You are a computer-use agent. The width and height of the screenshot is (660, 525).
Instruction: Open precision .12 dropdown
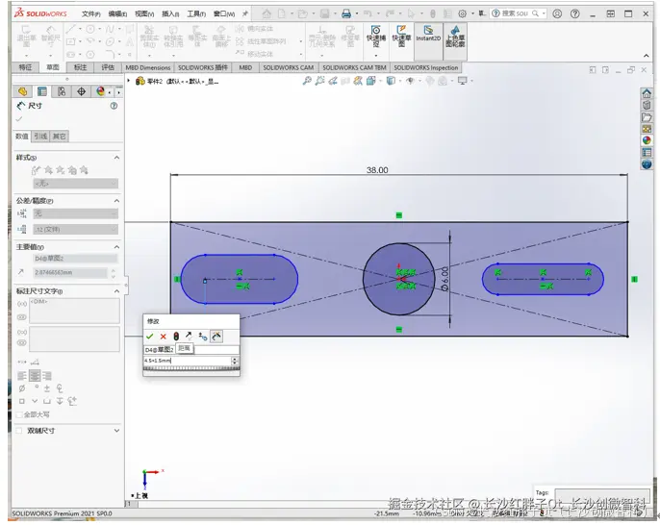75,229
